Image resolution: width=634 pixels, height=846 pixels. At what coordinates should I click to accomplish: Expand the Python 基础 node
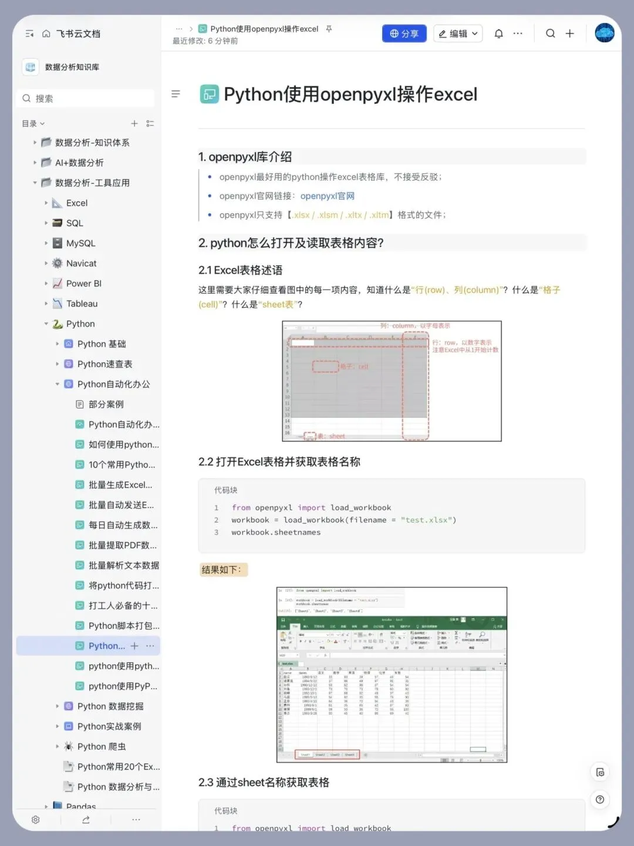[x=58, y=344]
